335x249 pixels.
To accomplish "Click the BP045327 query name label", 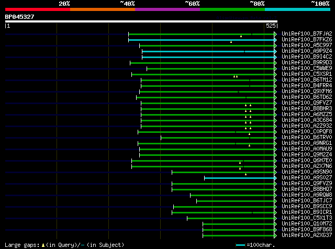I will (20, 17).
